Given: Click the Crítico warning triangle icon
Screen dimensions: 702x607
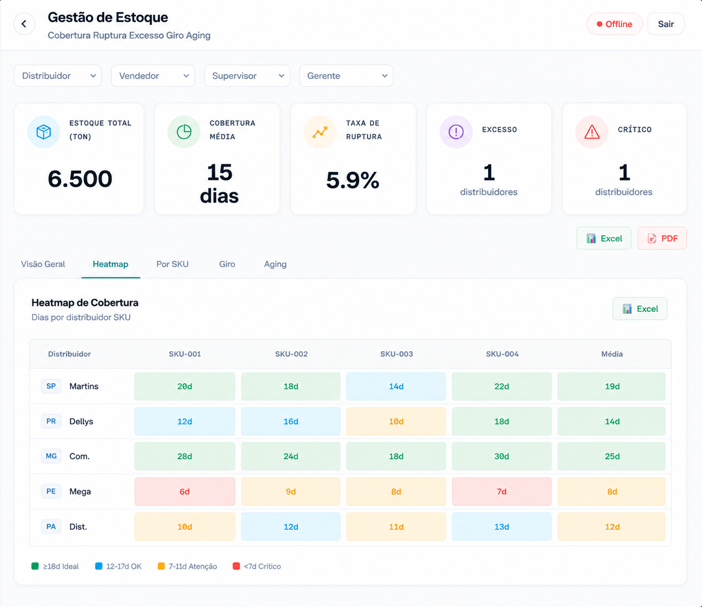Looking at the screenshot, I should tap(592, 132).
